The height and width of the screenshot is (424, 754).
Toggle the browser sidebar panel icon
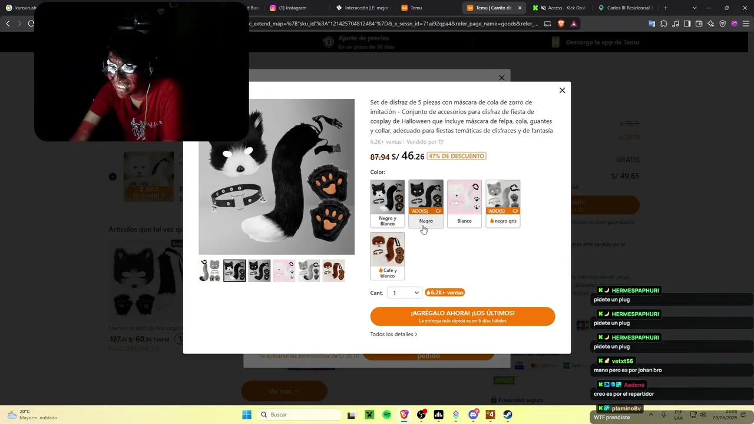click(x=687, y=24)
